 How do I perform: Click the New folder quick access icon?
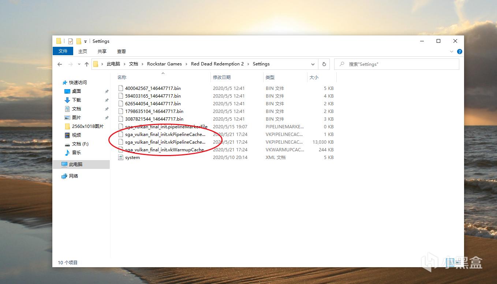(x=79, y=41)
